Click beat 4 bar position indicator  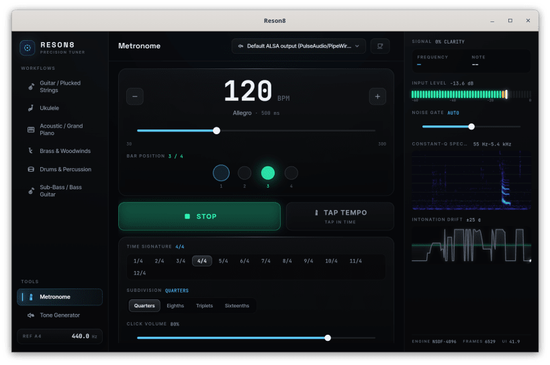pos(291,173)
